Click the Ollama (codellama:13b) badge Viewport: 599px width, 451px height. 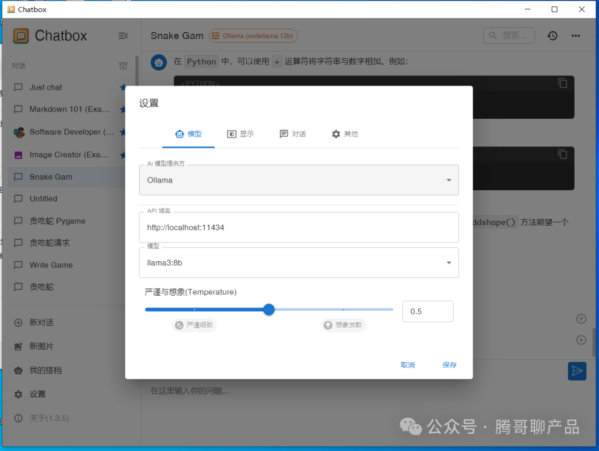(253, 36)
